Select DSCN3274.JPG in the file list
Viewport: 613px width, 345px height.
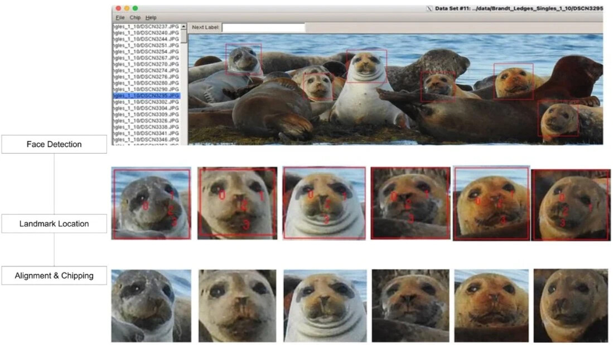(x=146, y=70)
